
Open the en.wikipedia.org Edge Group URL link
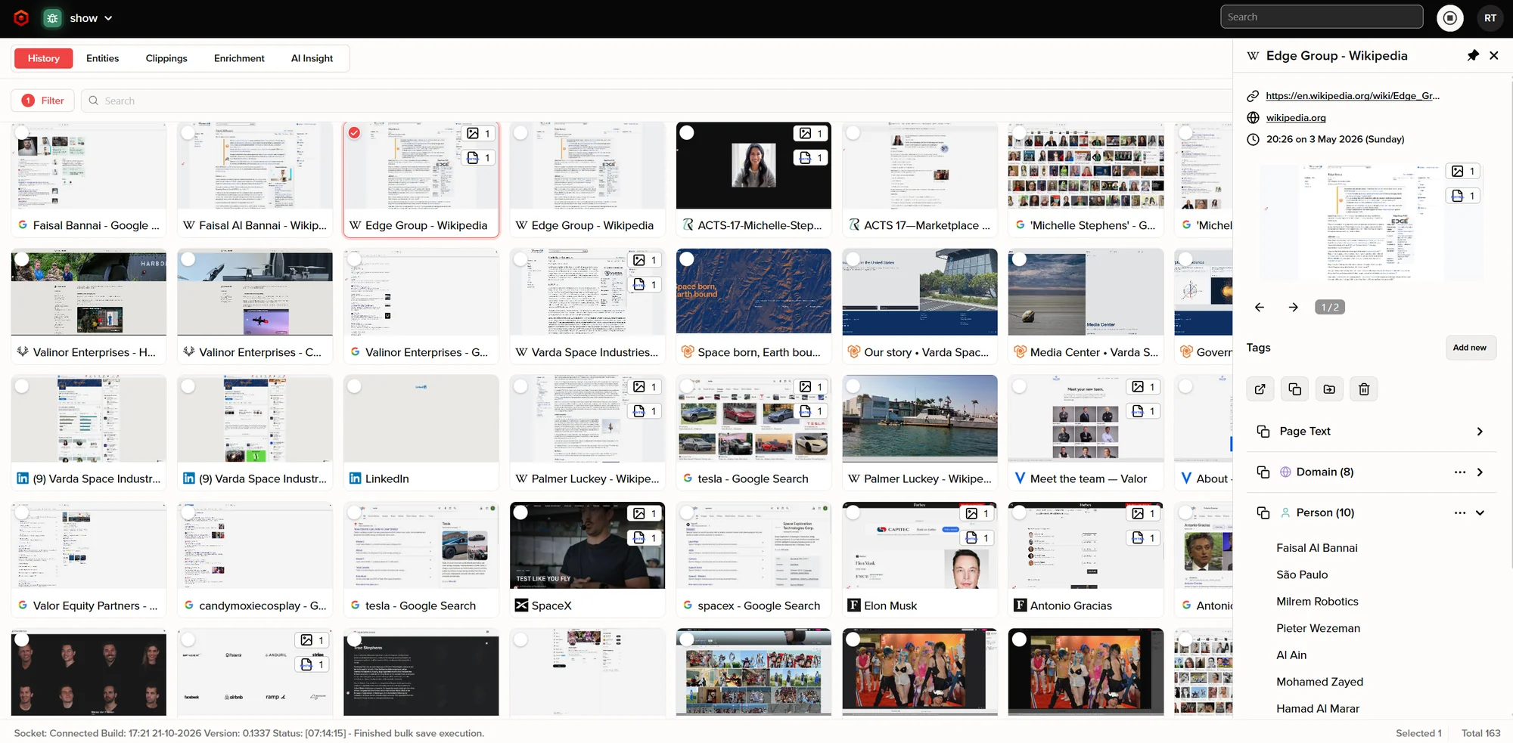tap(1353, 96)
